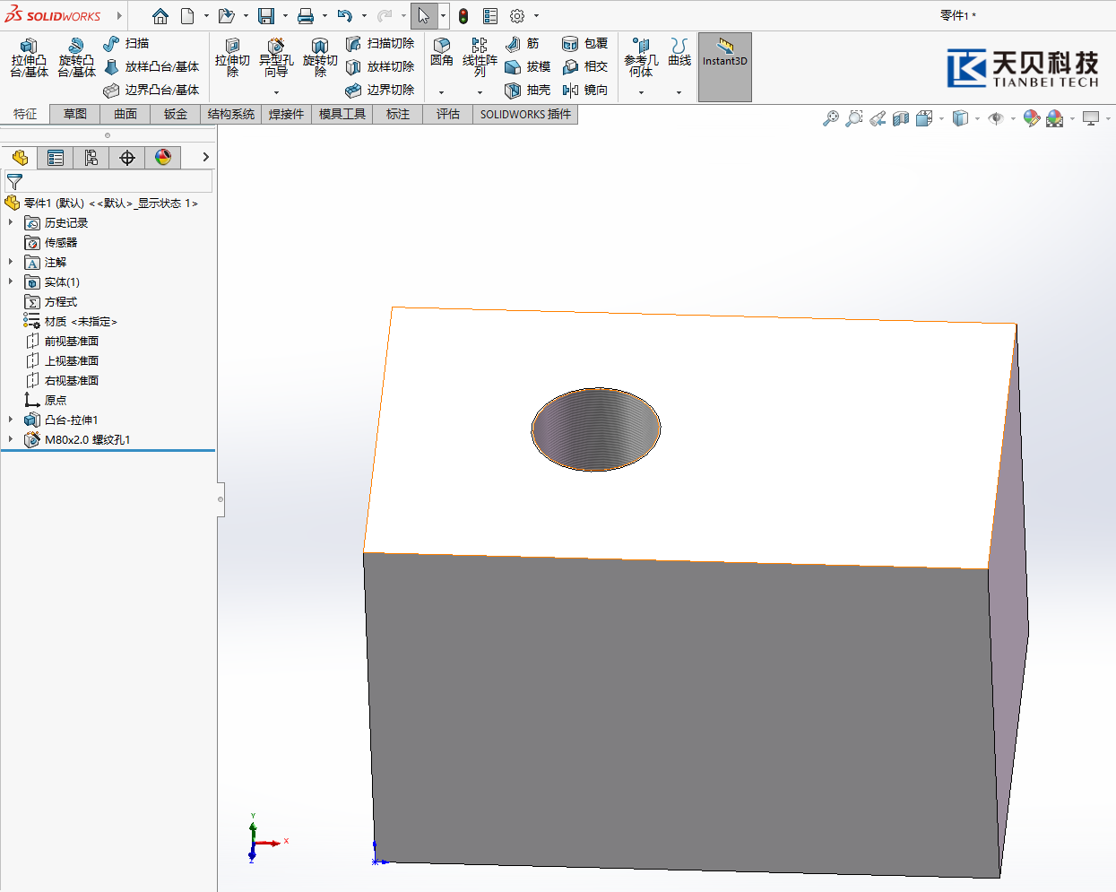
Task: Click the Shell (抽壳) feature icon
Action: click(514, 90)
